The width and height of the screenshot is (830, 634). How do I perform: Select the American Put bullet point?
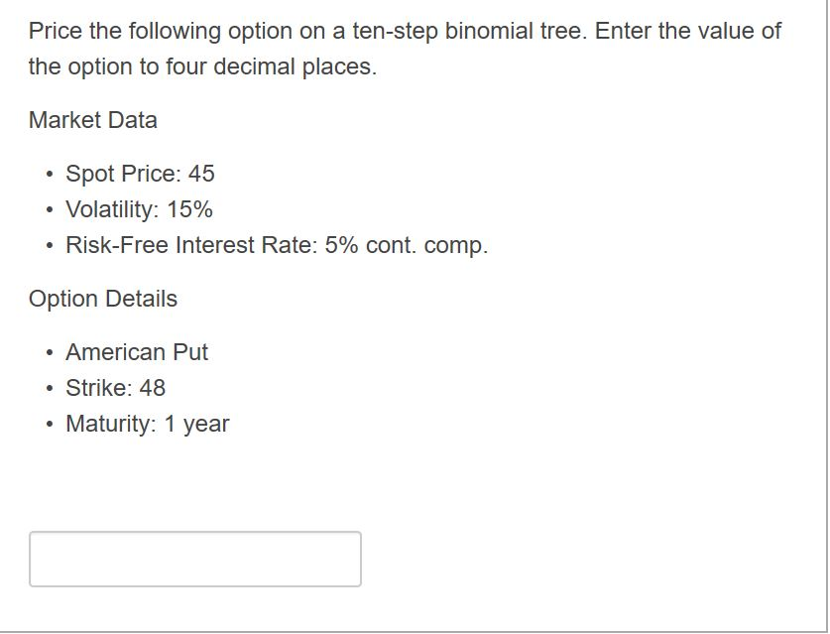(x=138, y=352)
